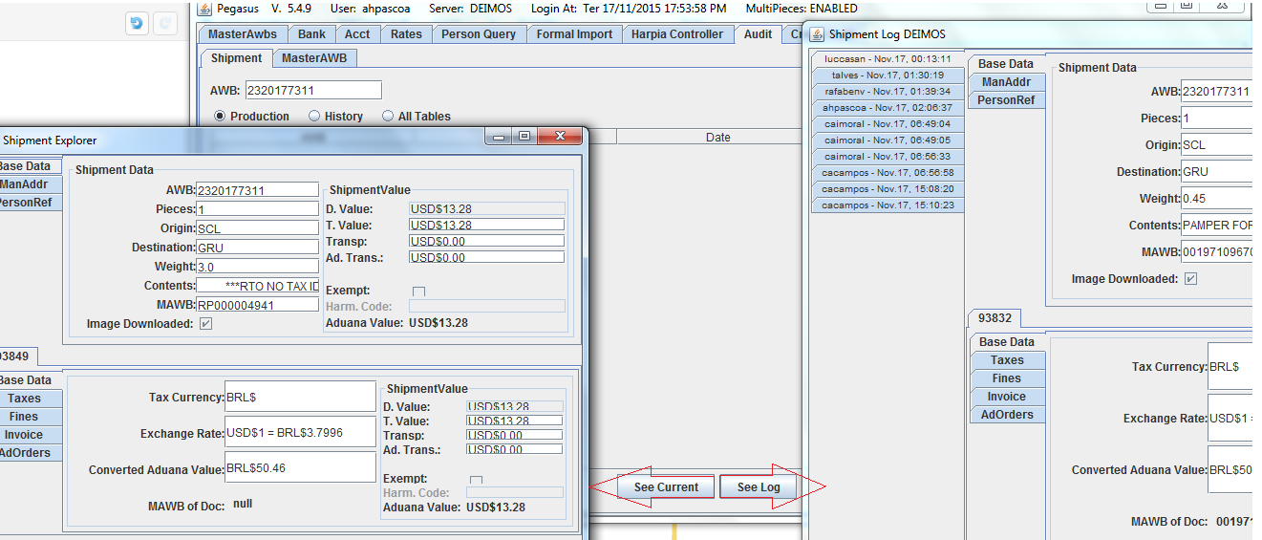Screen dimensions: 1262x540
Task: Switch to the Audit tab
Action: [758, 34]
